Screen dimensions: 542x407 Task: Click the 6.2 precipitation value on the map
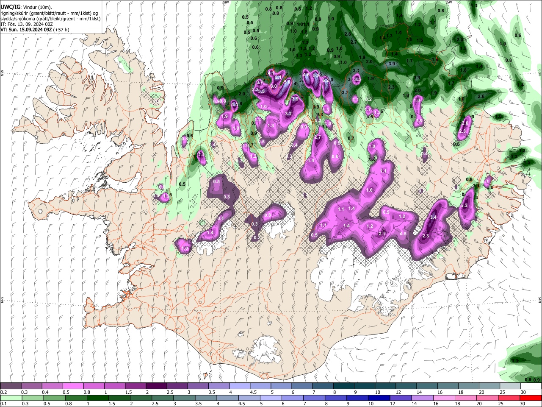click(x=325, y=80)
